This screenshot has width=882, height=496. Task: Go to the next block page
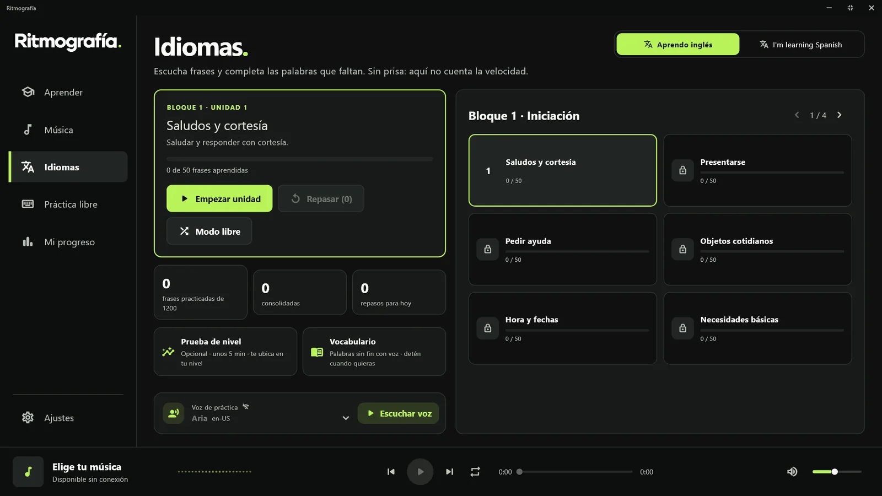pos(840,115)
